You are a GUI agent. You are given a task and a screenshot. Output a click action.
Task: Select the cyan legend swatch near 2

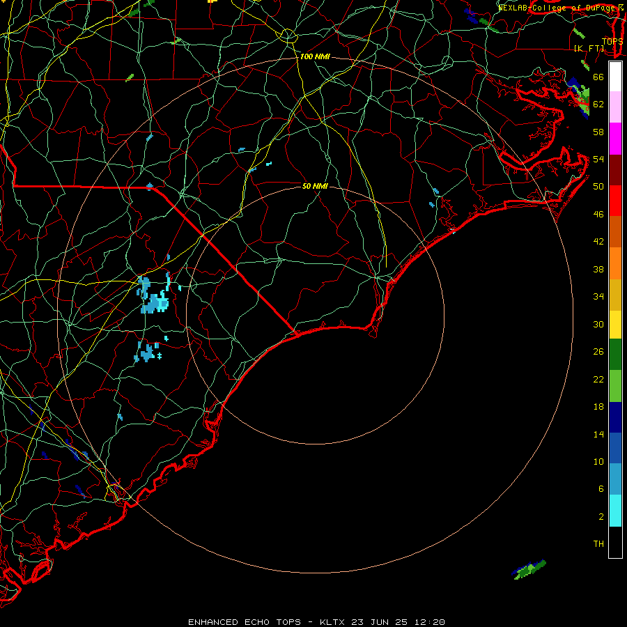pos(615,511)
